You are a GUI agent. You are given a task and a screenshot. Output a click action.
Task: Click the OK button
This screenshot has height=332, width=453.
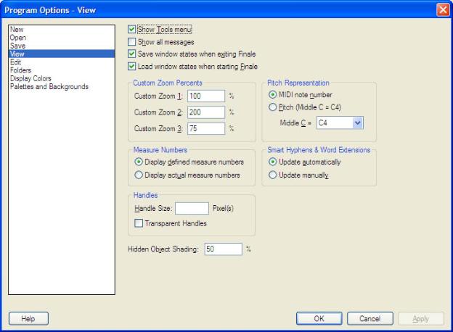pyautogui.click(x=319, y=318)
